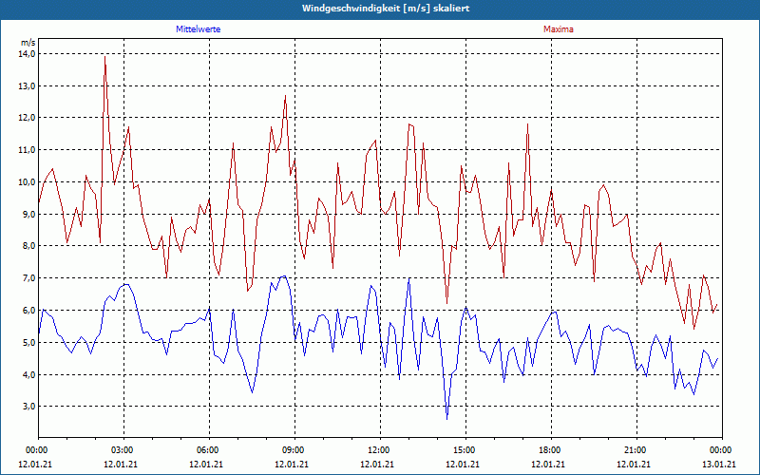
Task: Click the 11,0 y-axis value
Action: [28, 150]
